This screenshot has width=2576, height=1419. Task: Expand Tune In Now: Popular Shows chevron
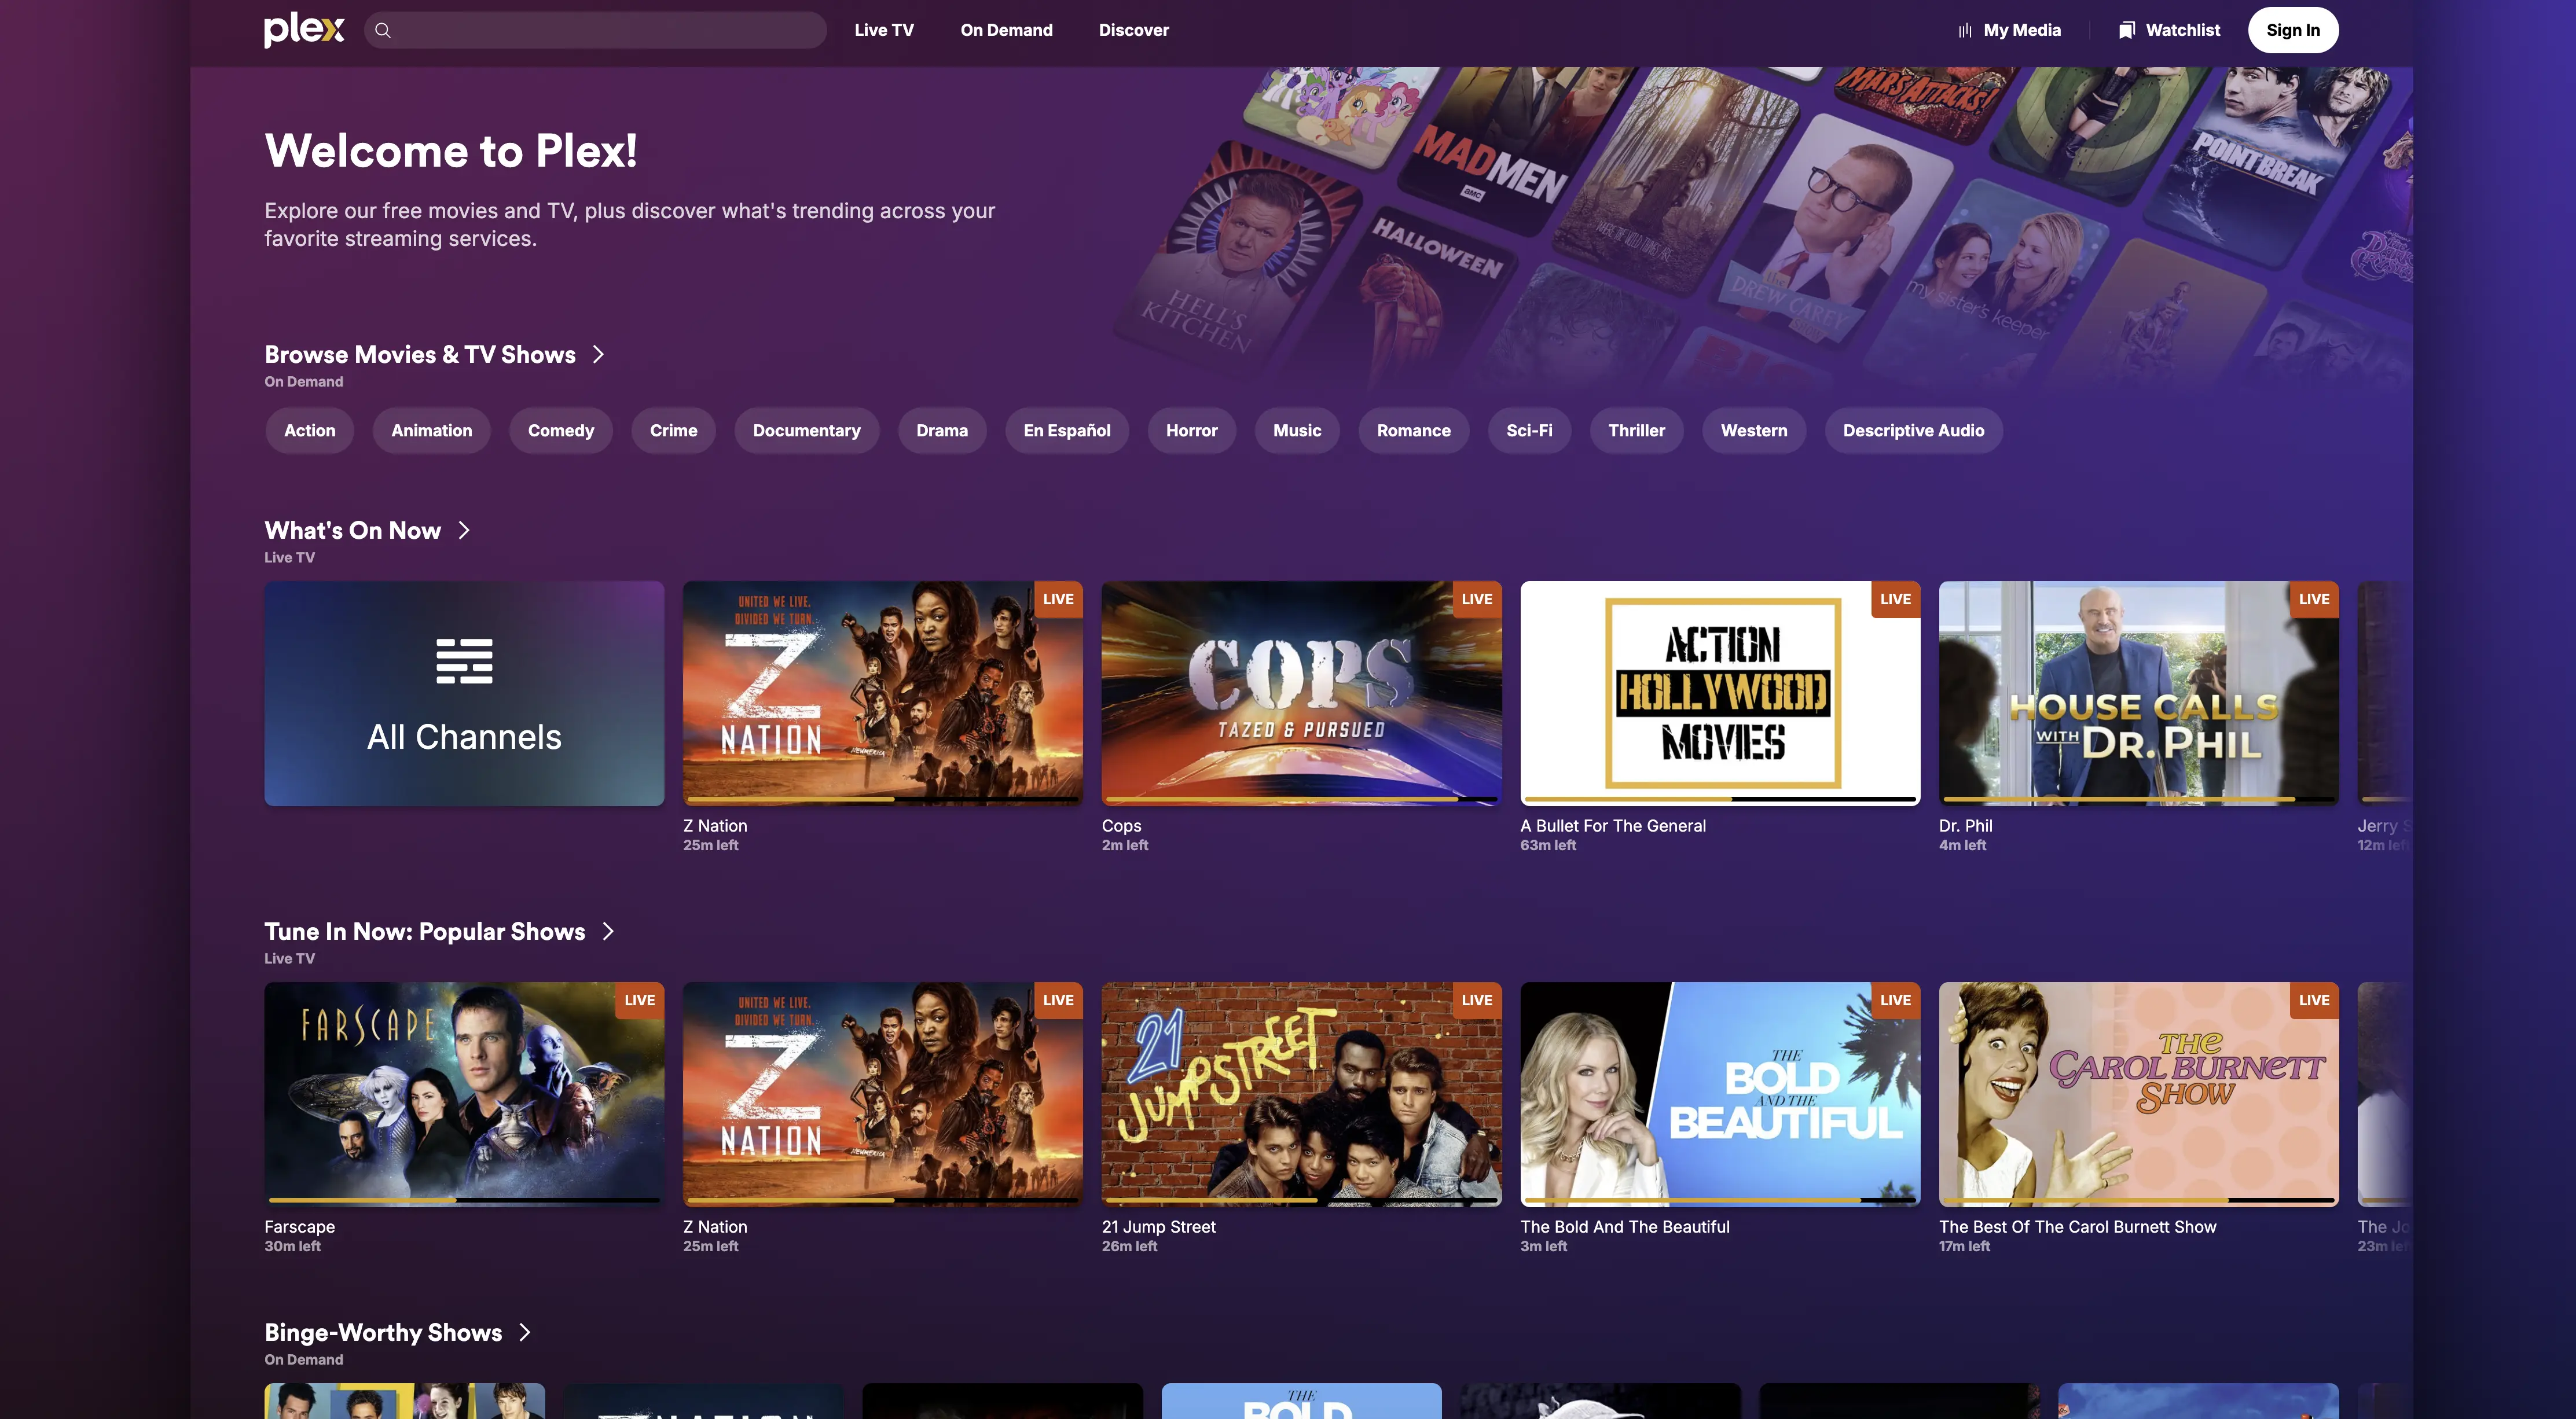(608, 931)
